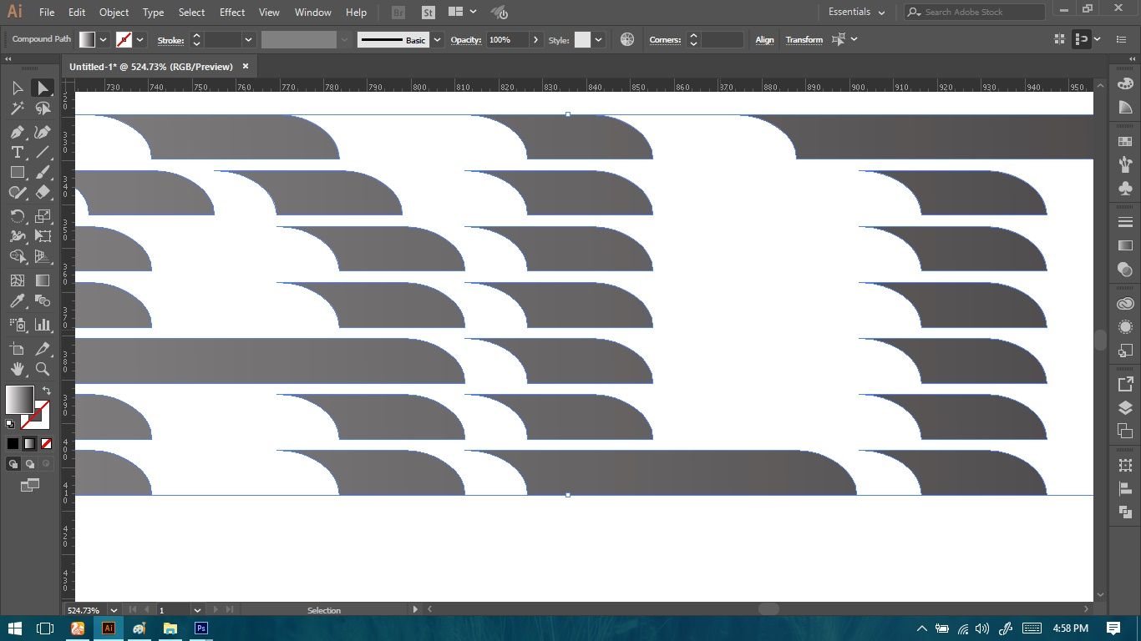Select the Rotate tool
Viewport: 1141px width, 641px height.
17,216
